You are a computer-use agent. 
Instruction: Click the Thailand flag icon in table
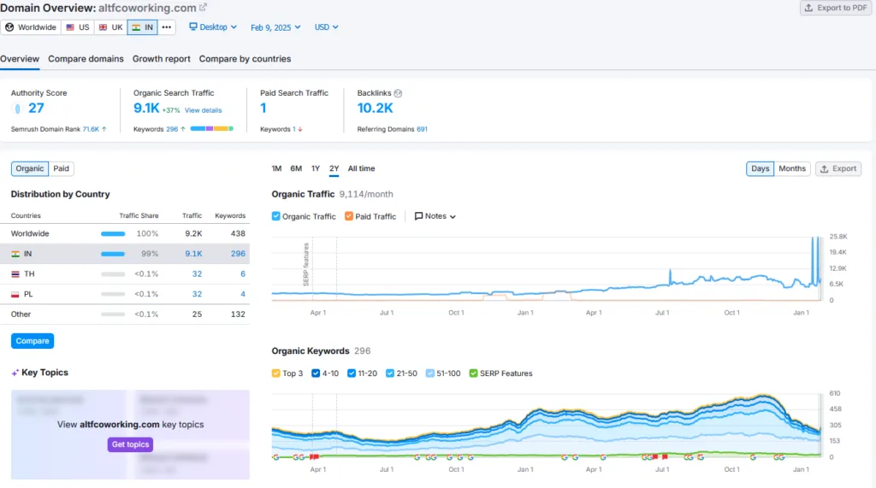pyautogui.click(x=15, y=274)
